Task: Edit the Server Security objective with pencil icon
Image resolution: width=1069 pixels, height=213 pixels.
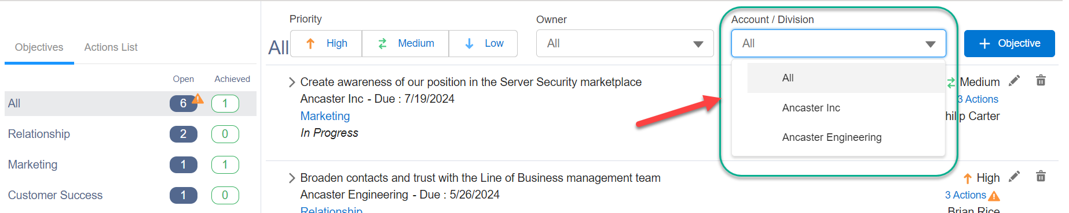Action: (1014, 81)
